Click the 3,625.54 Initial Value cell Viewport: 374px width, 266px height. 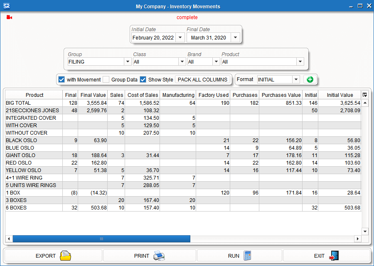click(x=340, y=103)
